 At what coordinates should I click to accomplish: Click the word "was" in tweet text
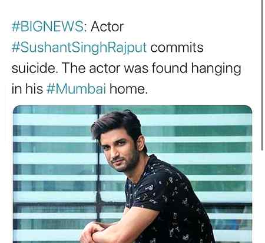click(x=136, y=68)
